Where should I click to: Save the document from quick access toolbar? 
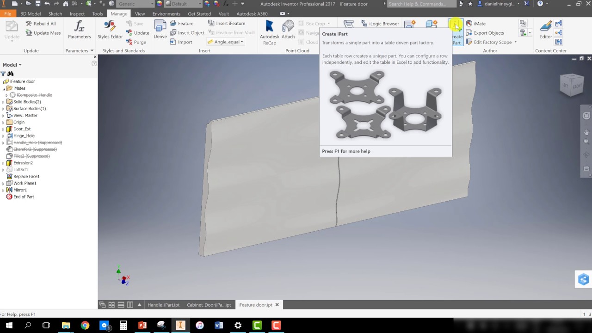tap(38, 4)
